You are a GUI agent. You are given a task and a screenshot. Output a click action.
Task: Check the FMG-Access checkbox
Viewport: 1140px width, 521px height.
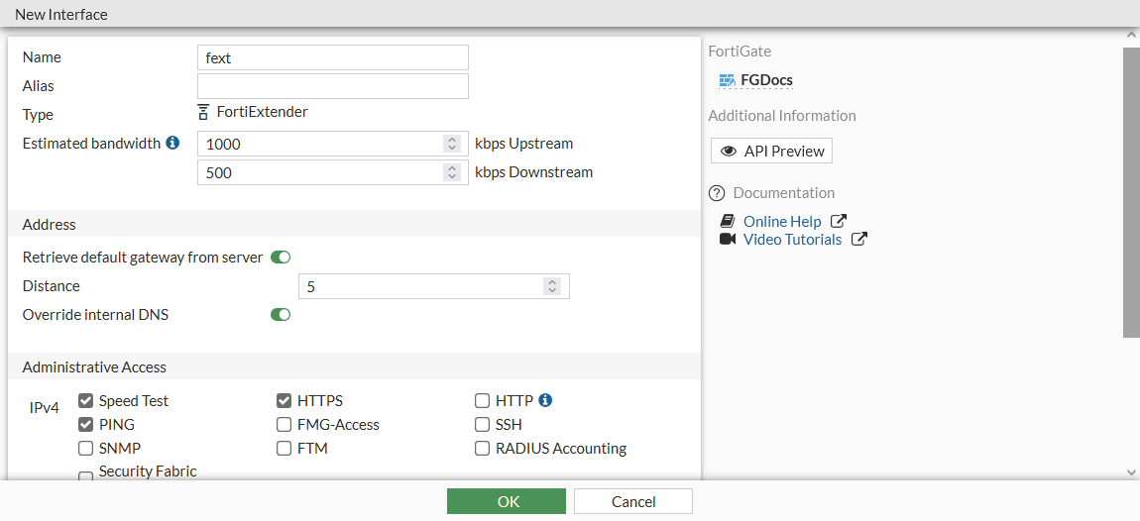[x=285, y=425]
